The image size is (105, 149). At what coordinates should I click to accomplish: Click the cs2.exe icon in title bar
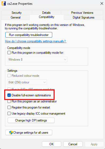click(4, 4)
